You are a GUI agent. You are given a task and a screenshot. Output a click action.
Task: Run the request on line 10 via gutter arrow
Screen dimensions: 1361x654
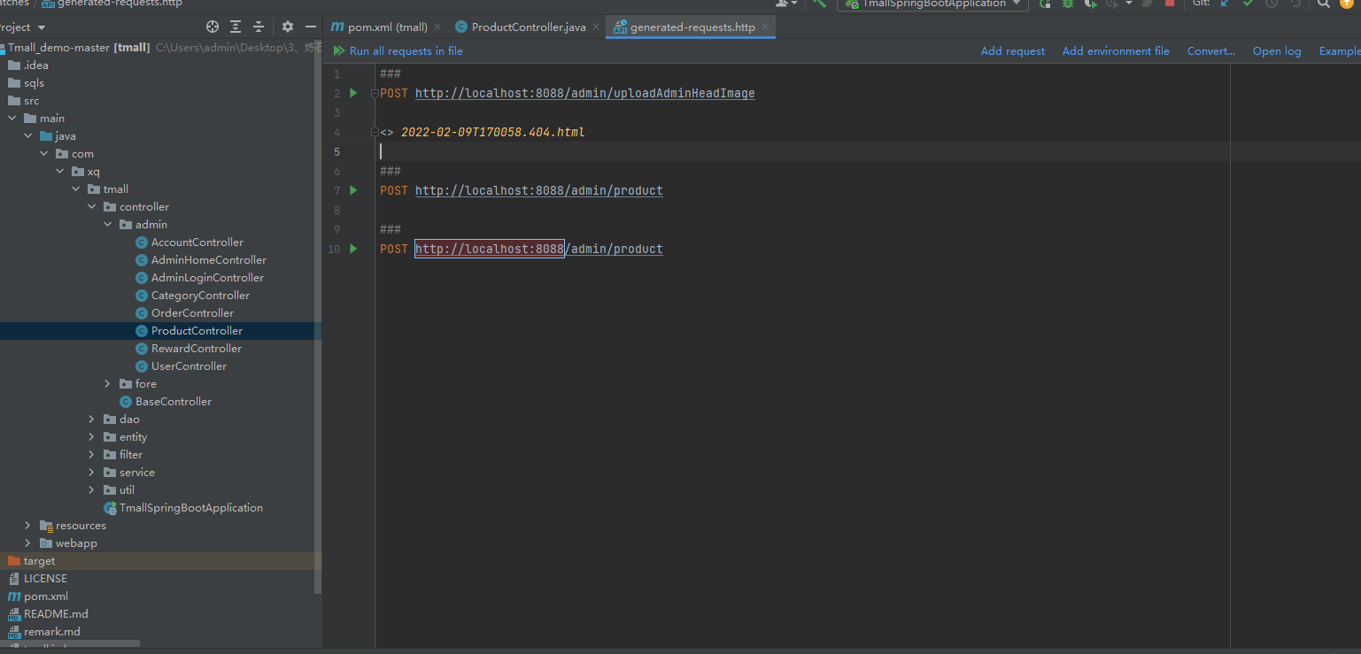(353, 249)
